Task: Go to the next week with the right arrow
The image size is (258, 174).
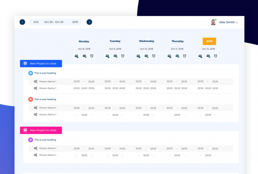Action: pyautogui.click(x=89, y=22)
